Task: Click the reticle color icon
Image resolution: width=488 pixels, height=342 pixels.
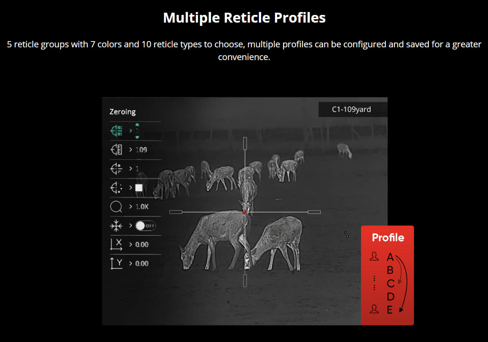Action: (116, 188)
